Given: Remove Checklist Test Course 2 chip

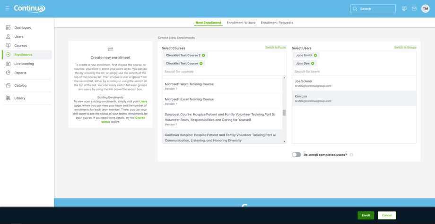Looking at the screenshot, I should pos(203,55).
